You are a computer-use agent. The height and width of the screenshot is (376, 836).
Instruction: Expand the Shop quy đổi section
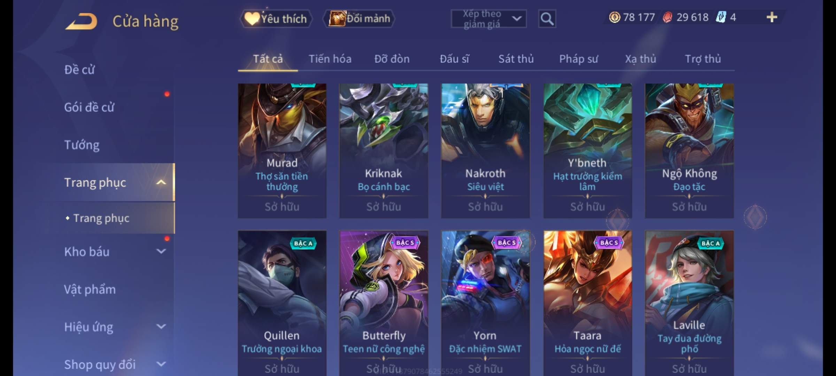click(x=161, y=364)
